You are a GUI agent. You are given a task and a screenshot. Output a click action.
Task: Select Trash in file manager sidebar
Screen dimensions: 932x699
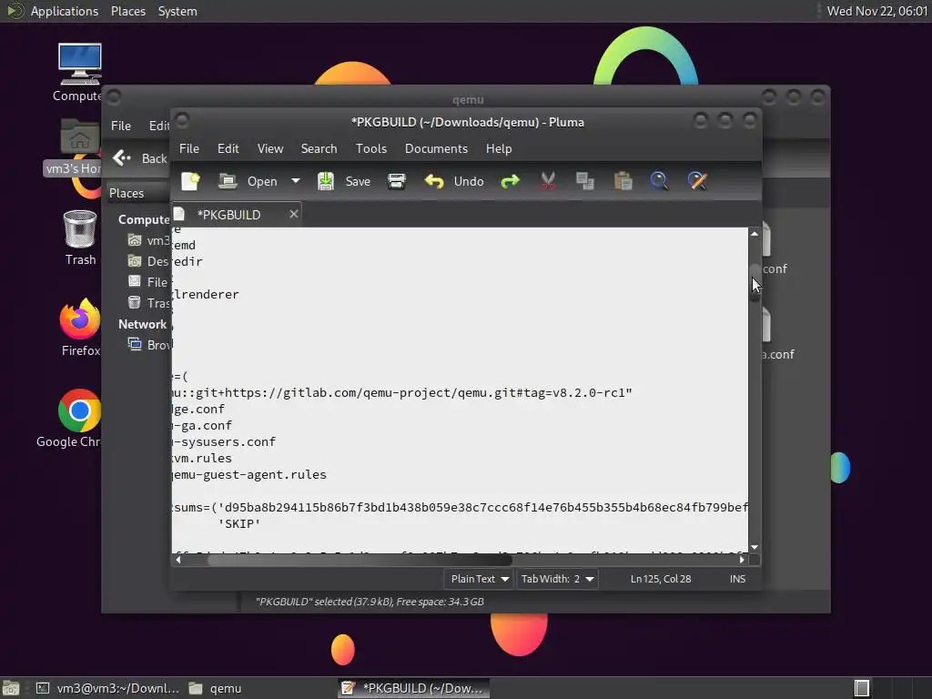point(149,303)
